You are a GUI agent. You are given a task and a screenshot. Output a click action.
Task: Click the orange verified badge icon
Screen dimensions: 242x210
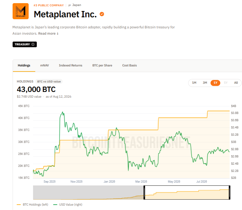point(102,14)
